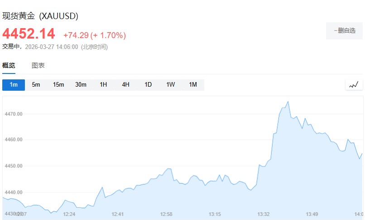The height and width of the screenshot is (220, 365).
Task: Click the 4470.00 price axis label
Action: [14, 114]
